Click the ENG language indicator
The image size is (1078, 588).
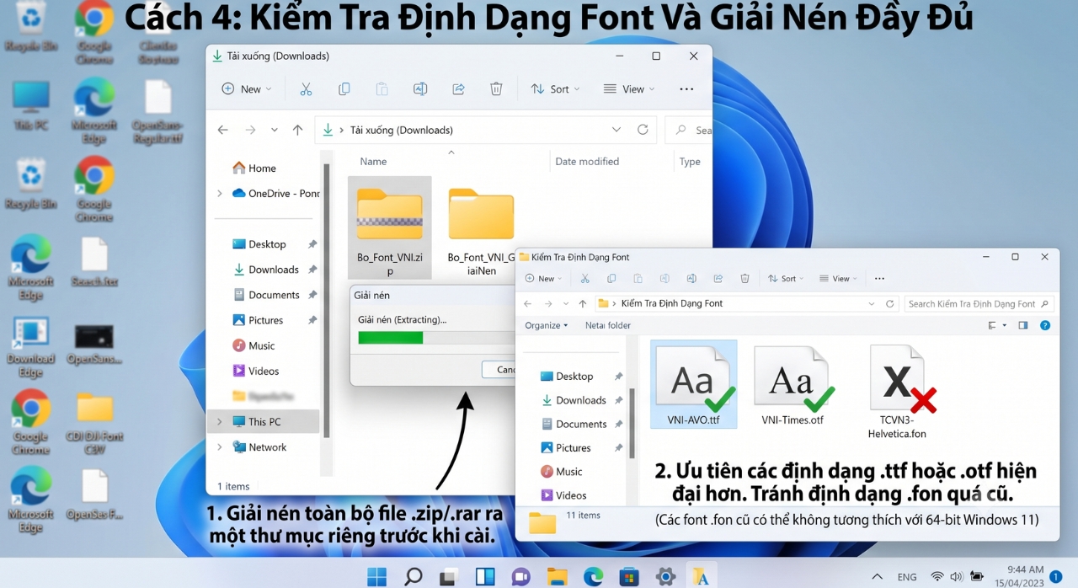tap(907, 577)
